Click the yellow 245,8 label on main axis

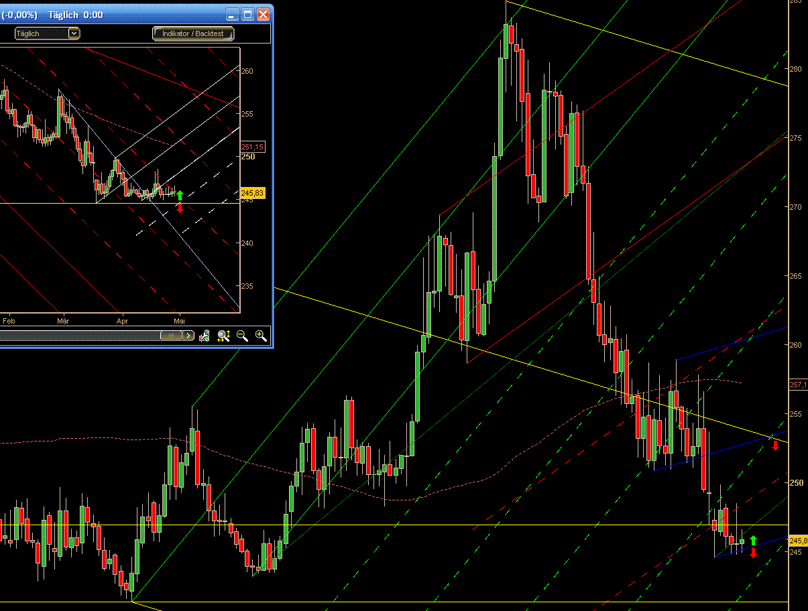coord(798,541)
